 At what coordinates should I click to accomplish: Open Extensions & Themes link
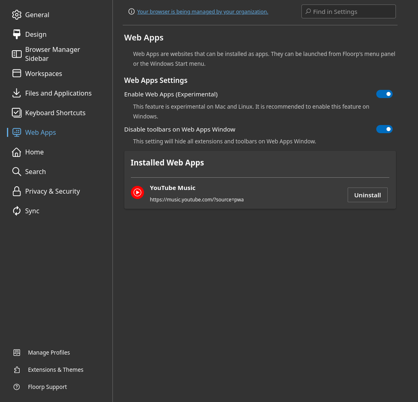[x=56, y=370]
